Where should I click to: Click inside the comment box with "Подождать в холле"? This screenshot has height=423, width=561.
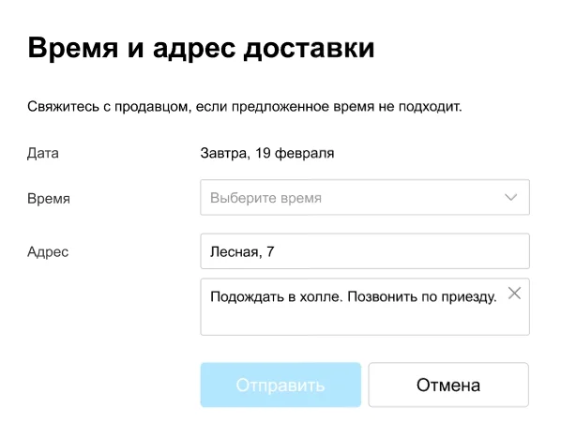[365, 307]
